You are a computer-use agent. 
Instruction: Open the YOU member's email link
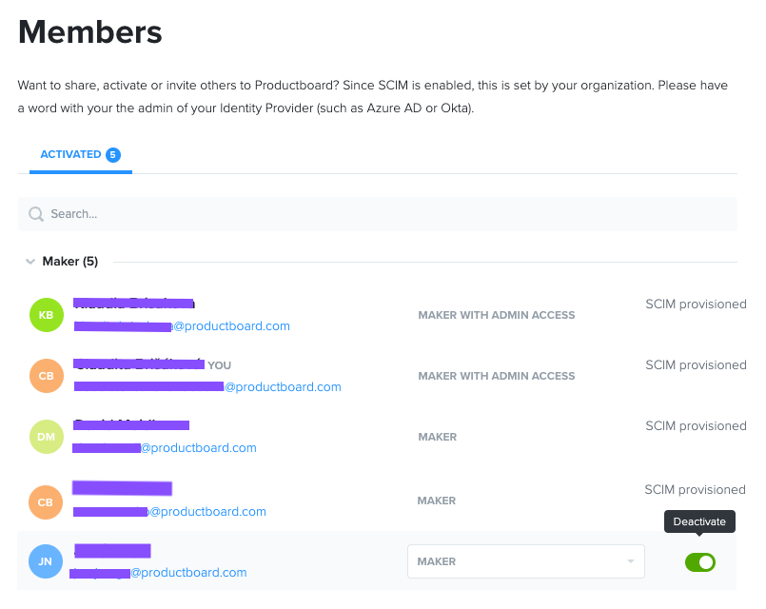coord(207,386)
